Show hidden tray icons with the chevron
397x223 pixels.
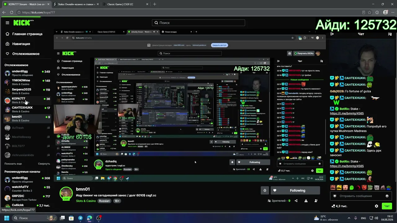point(349,218)
